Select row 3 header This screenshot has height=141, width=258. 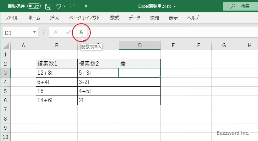tap(5, 73)
